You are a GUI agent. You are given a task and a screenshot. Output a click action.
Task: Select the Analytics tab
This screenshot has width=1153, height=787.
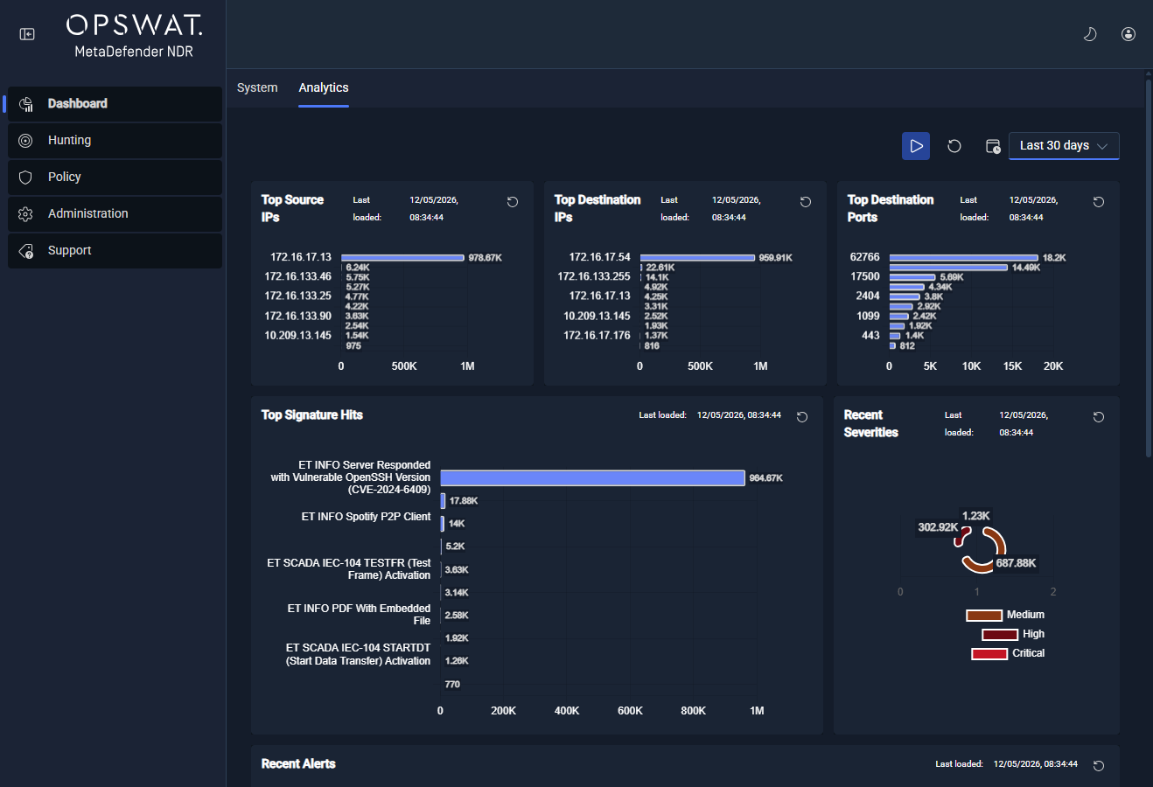[324, 87]
